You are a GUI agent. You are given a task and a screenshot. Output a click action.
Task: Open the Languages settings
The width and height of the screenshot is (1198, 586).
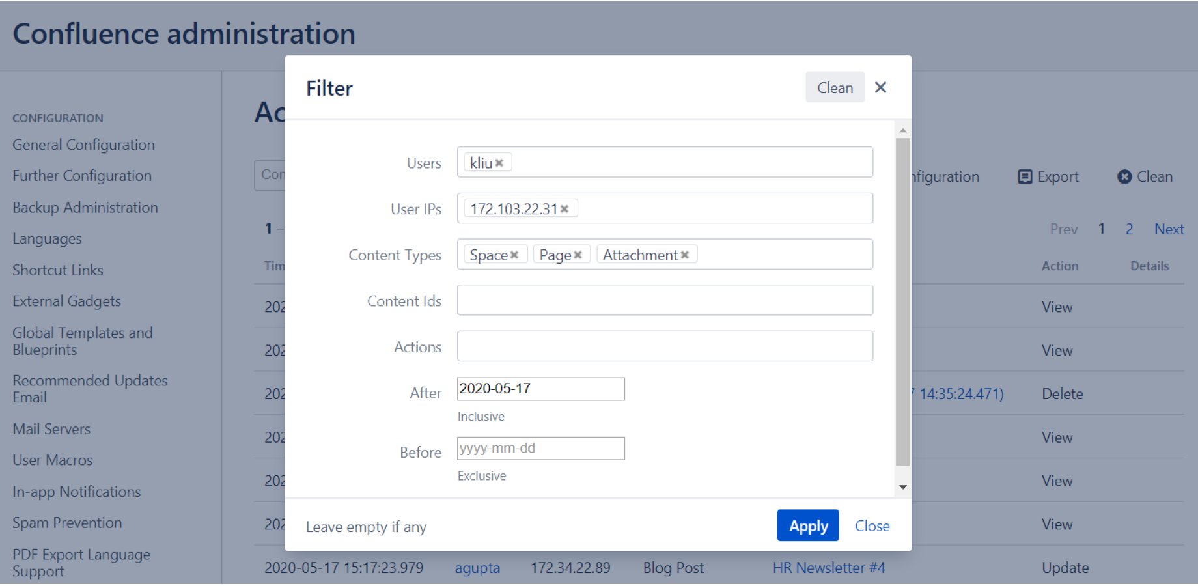[x=47, y=239]
